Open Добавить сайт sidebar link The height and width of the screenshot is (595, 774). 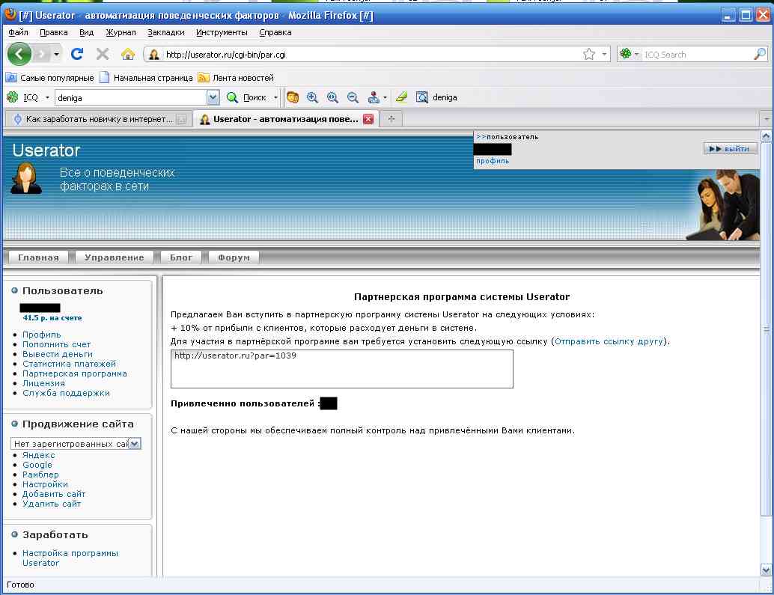54,495
